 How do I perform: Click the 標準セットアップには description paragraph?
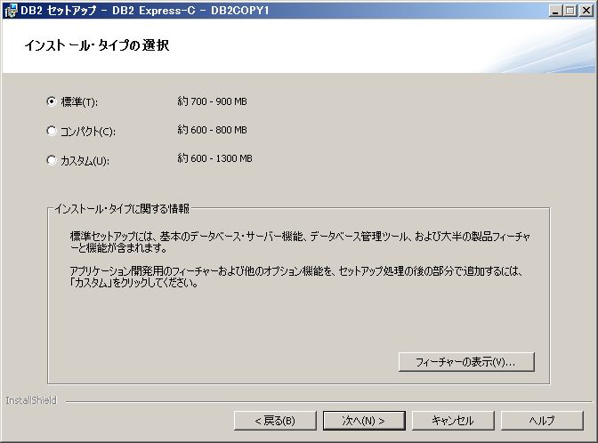tap(300, 242)
